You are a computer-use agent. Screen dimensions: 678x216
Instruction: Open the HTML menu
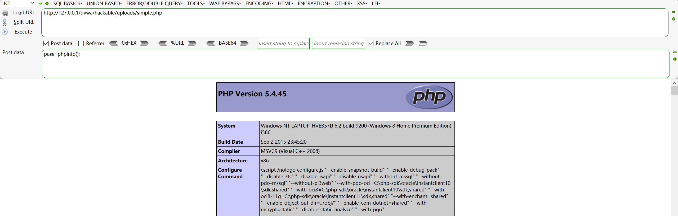(x=286, y=3)
